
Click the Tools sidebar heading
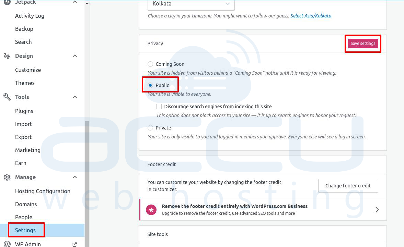pyautogui.click(x=22, y=97)
